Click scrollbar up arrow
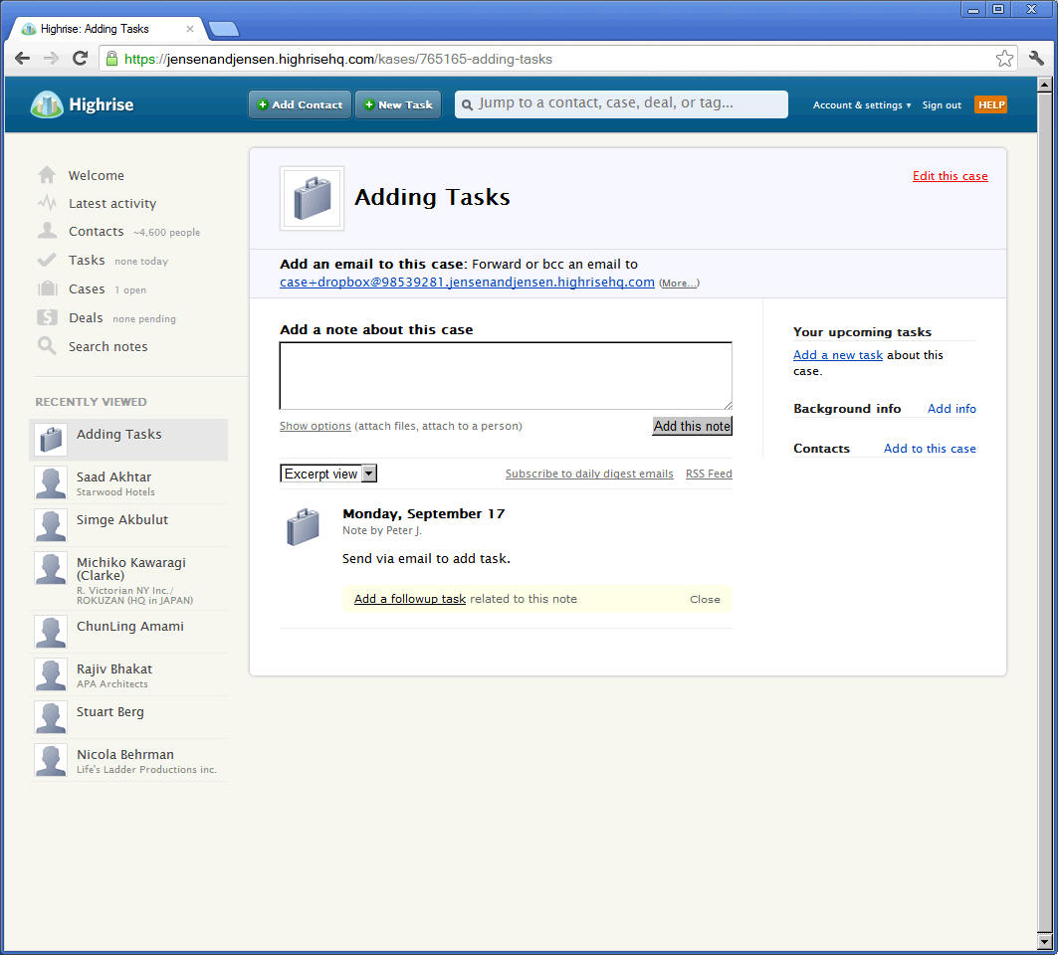 tap(1044, 85)
